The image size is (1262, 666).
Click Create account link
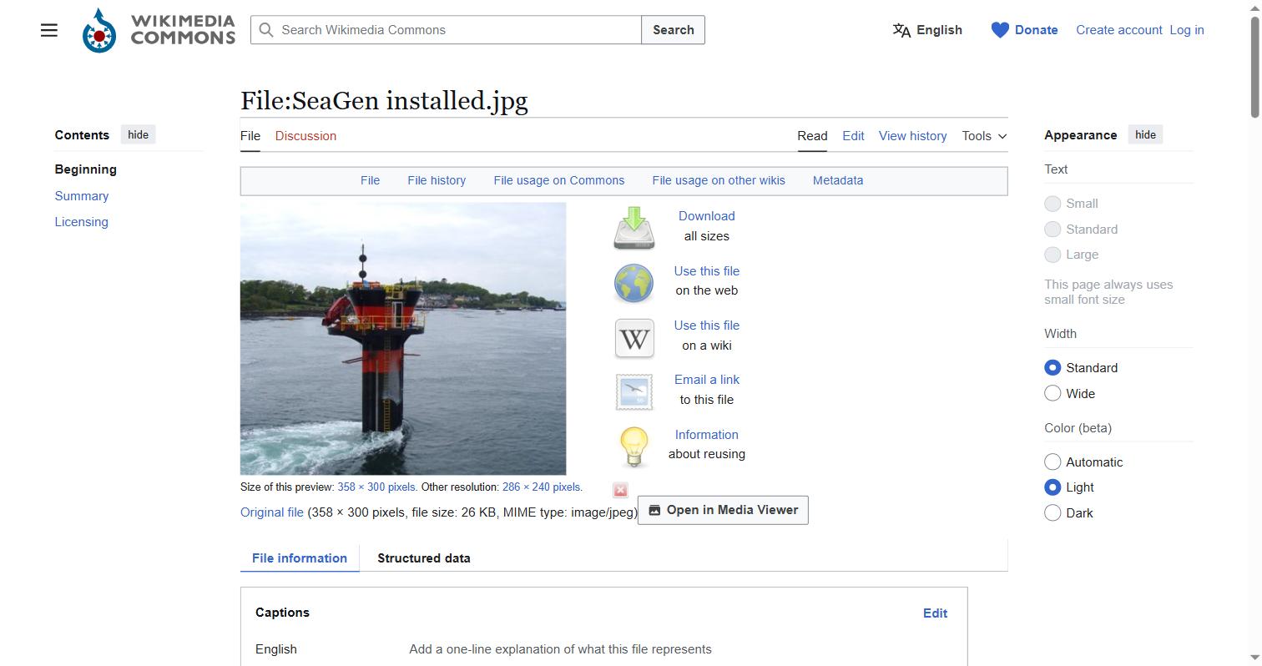click(1118, 30)
